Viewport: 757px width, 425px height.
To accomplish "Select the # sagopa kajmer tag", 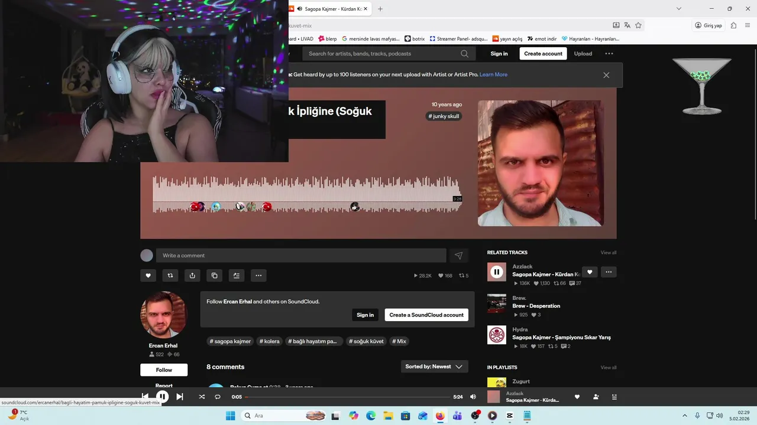I will 231,341.
